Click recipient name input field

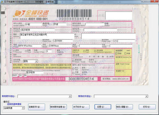(95, 24)
